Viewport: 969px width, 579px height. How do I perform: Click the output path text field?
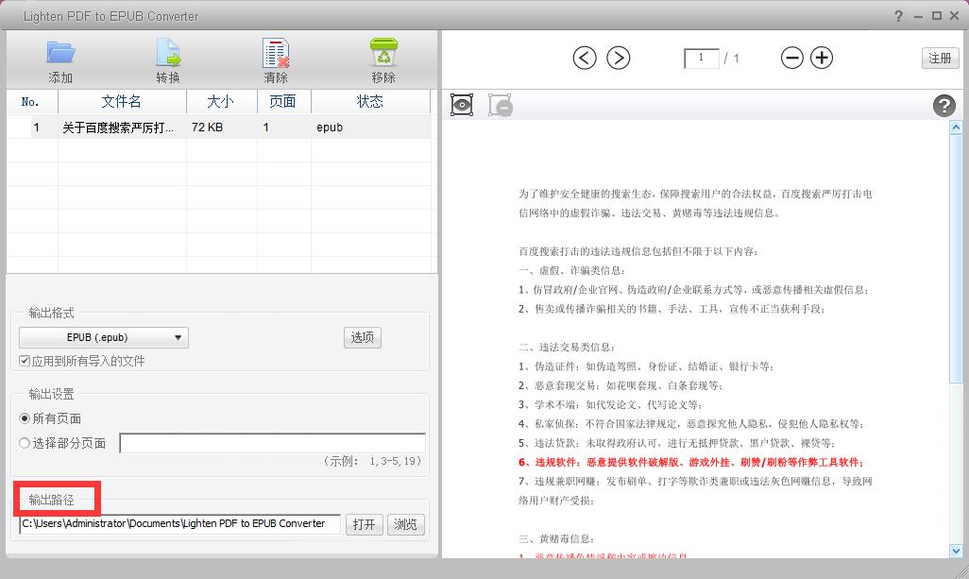179,524
